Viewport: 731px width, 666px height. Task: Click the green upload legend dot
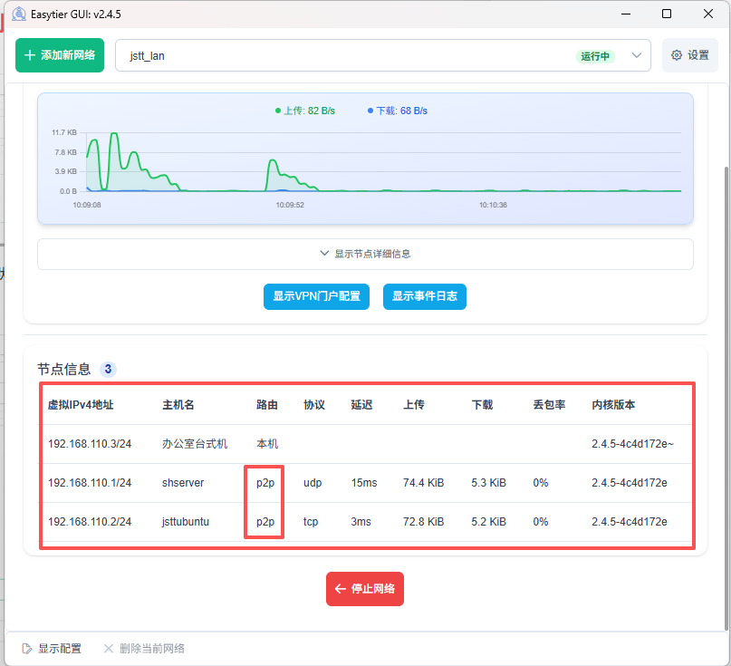[x=278, y=111]
